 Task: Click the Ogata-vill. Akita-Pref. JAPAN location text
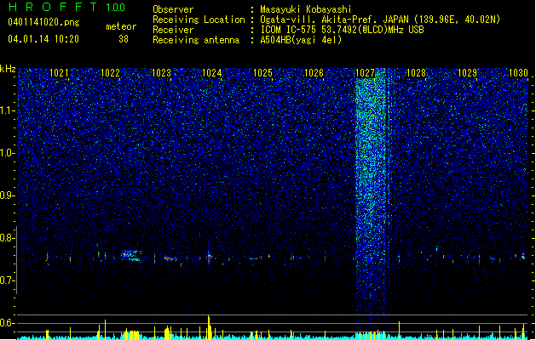380,20
